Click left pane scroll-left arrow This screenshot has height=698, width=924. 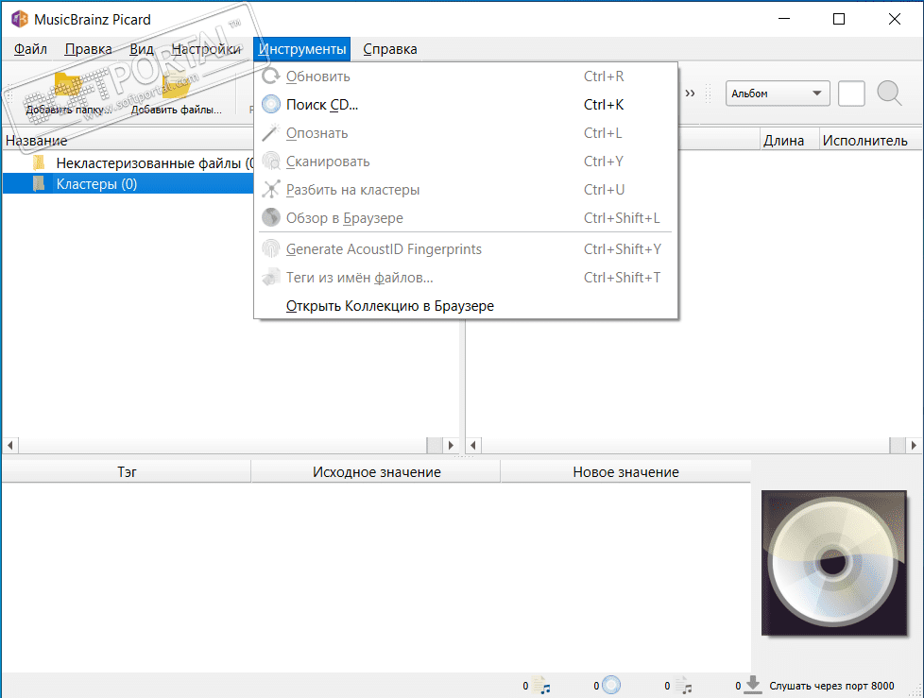click(10, 445)
